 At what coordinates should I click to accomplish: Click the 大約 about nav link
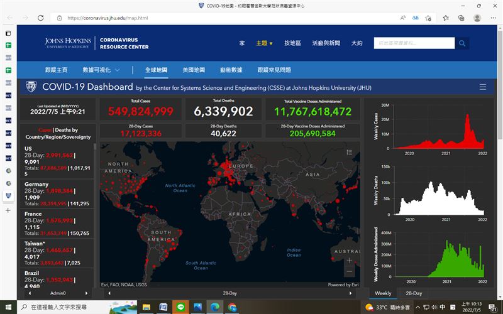click(357, 43)
